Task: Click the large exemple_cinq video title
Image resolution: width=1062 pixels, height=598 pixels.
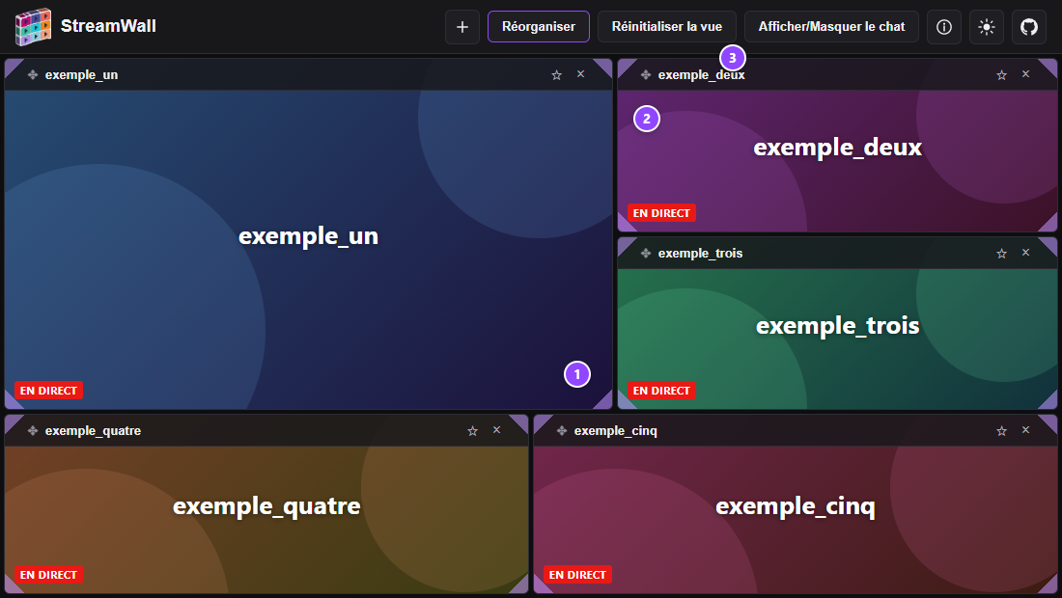Action: (x=796, y=506)
